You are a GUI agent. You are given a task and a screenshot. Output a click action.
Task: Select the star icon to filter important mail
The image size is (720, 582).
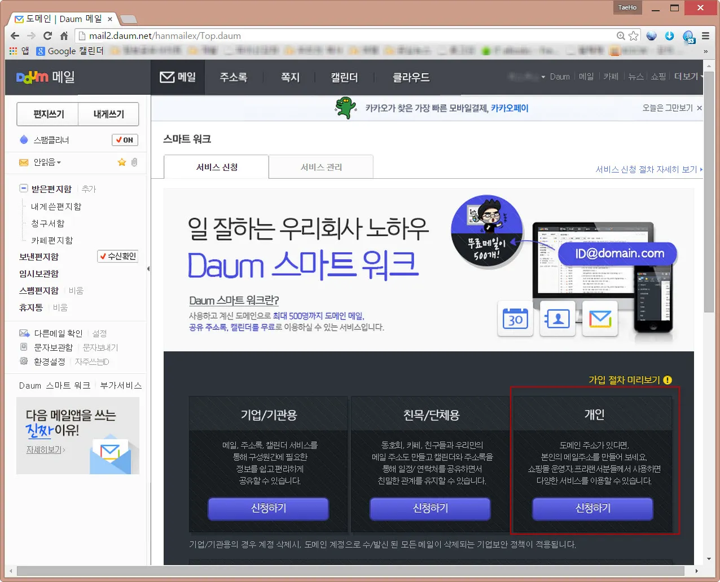pos(122,162)
